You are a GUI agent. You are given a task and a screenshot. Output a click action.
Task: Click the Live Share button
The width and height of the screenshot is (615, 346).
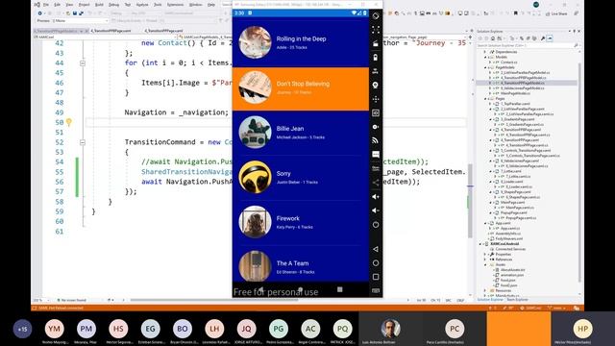[556, 13]
